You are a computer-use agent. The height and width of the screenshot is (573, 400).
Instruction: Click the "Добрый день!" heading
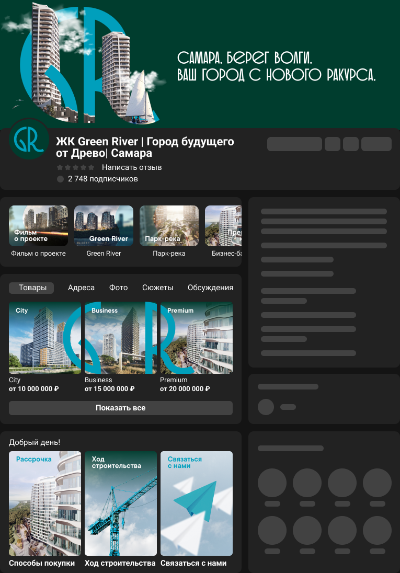(35, 442)
